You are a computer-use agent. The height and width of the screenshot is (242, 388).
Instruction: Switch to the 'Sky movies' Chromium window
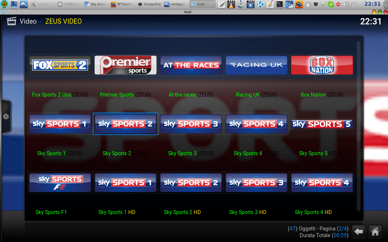pos(95,4)
